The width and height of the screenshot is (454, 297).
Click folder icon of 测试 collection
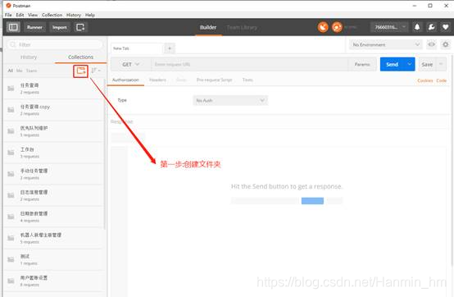coord(11,259)
